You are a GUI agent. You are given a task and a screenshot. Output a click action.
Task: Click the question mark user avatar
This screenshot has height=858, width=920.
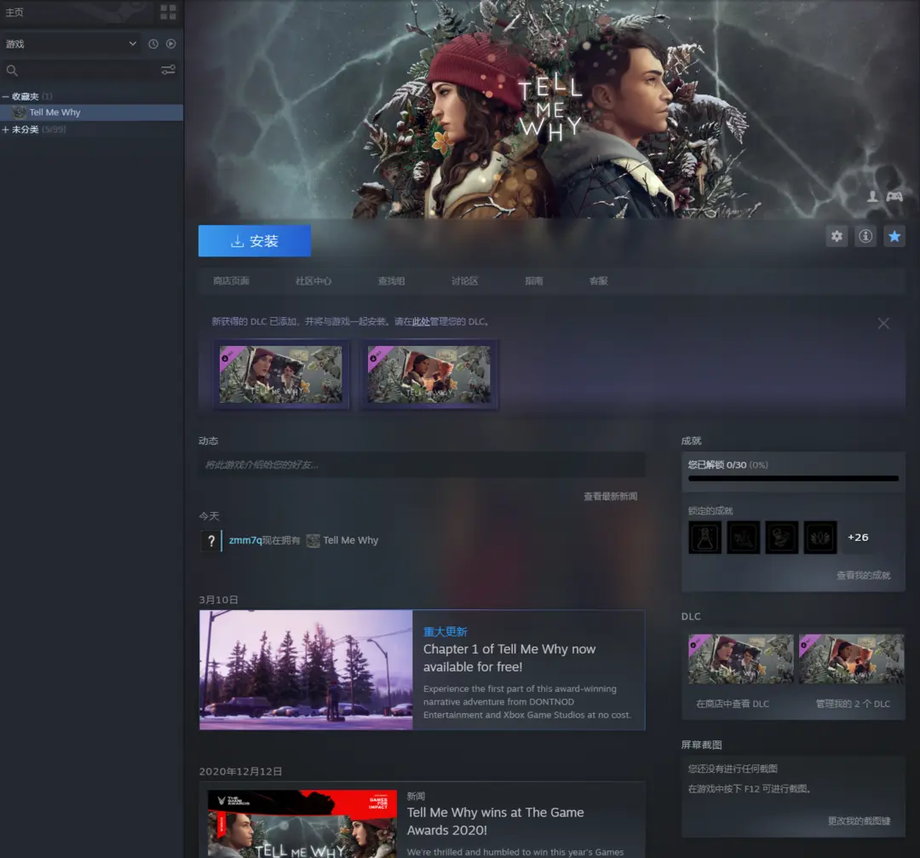pos(211,540)
